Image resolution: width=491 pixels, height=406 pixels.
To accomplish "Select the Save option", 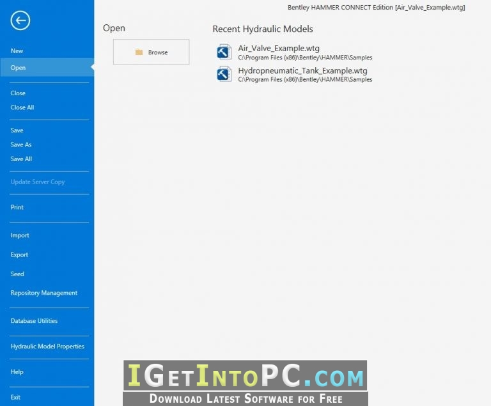I will [17, 130].
